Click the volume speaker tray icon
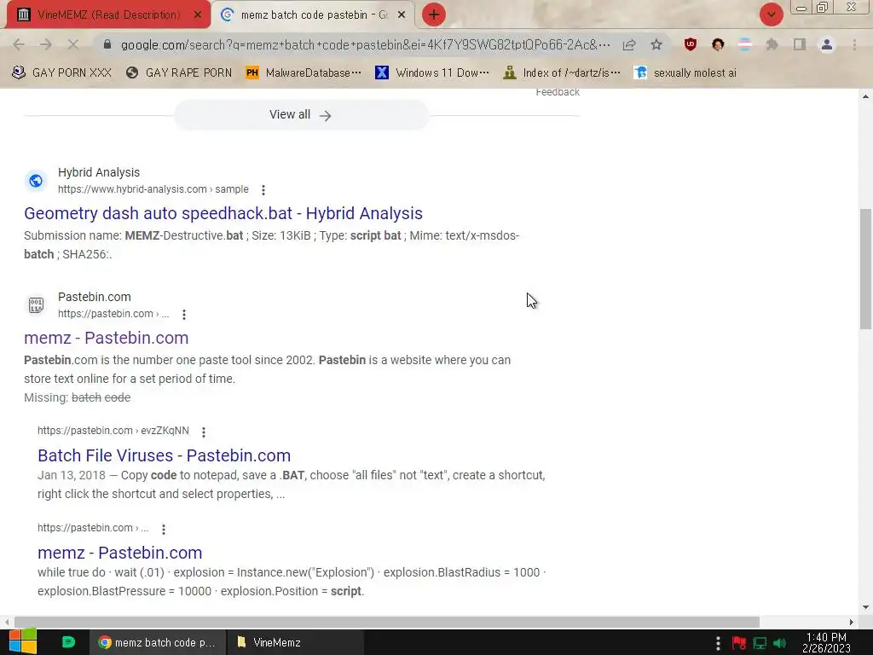Image resolution: width=873 pixels, height=655 pixels. [780, 643]
